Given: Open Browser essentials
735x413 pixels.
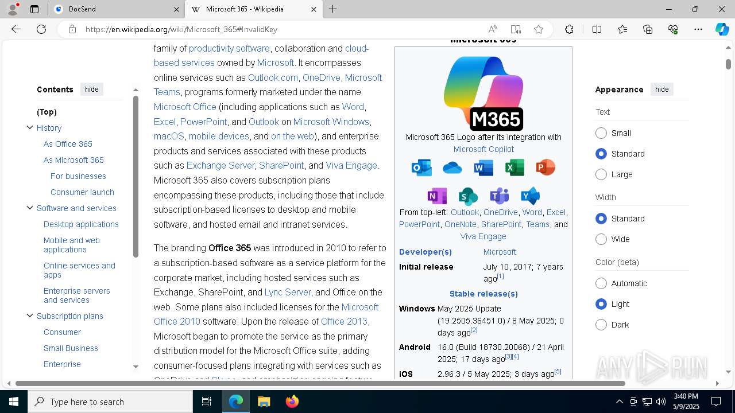Looking at the screenshot, I should [x=673, y=29].
